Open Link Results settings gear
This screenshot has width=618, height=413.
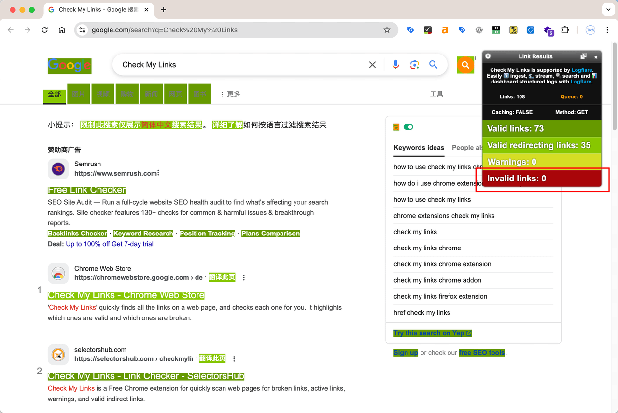488,56
